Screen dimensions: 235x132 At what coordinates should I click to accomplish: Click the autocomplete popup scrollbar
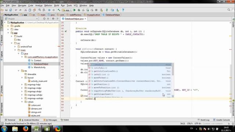[173, 69]
